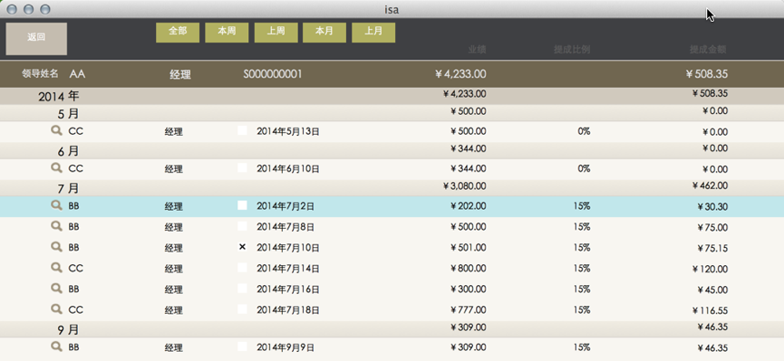The height and width of the screenshot is (361, 784).
Task: Click date 2014年7月14日
Action: coord(288,269)
